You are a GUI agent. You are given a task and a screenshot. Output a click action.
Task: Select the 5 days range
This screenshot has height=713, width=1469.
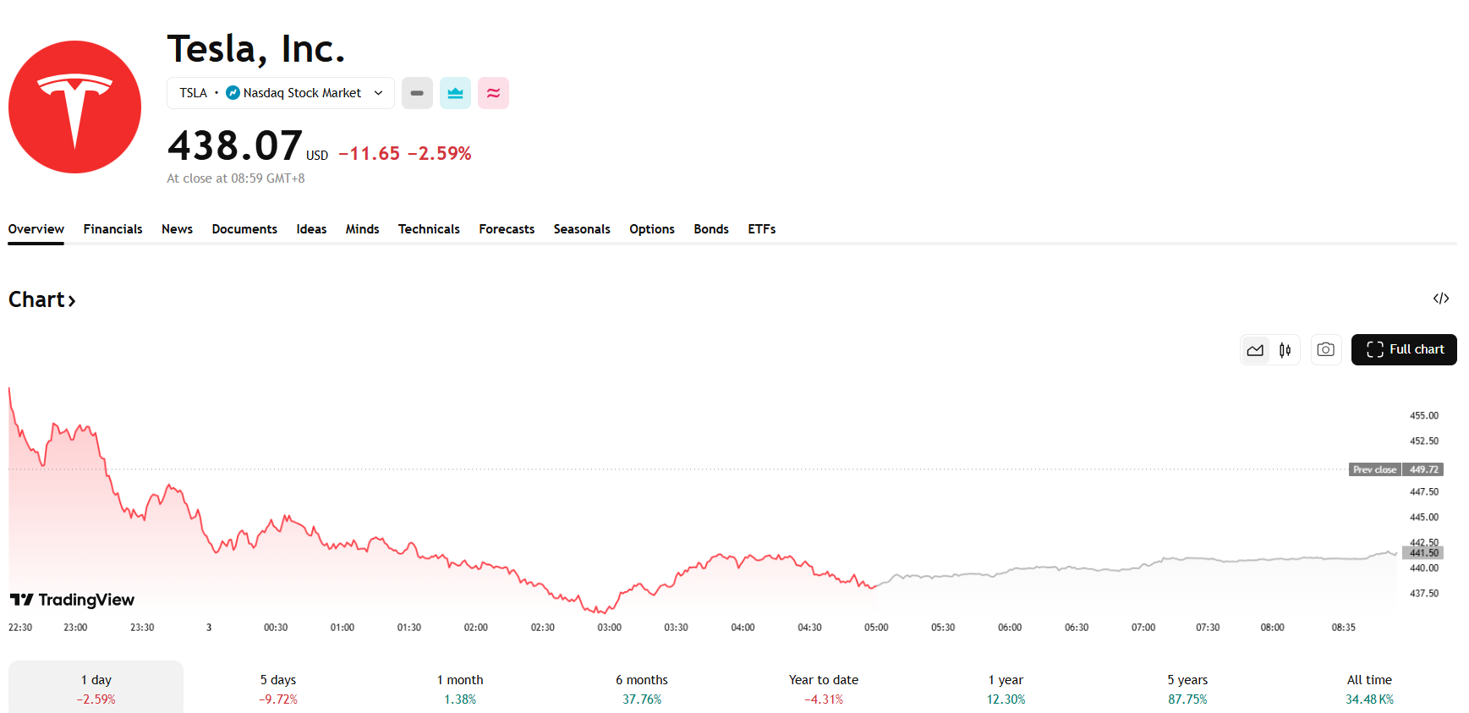tap(278, 688)
